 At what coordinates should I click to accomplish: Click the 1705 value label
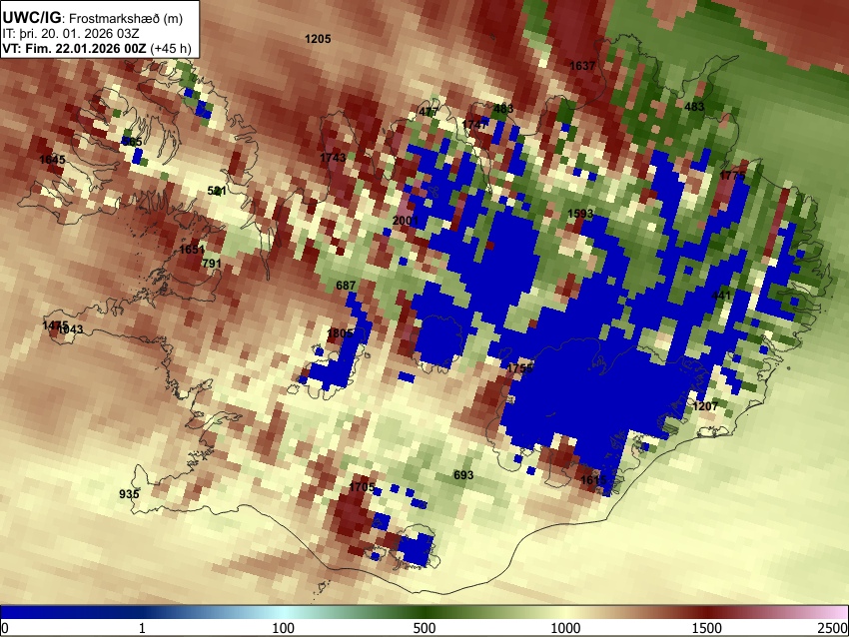coord(362,486)
